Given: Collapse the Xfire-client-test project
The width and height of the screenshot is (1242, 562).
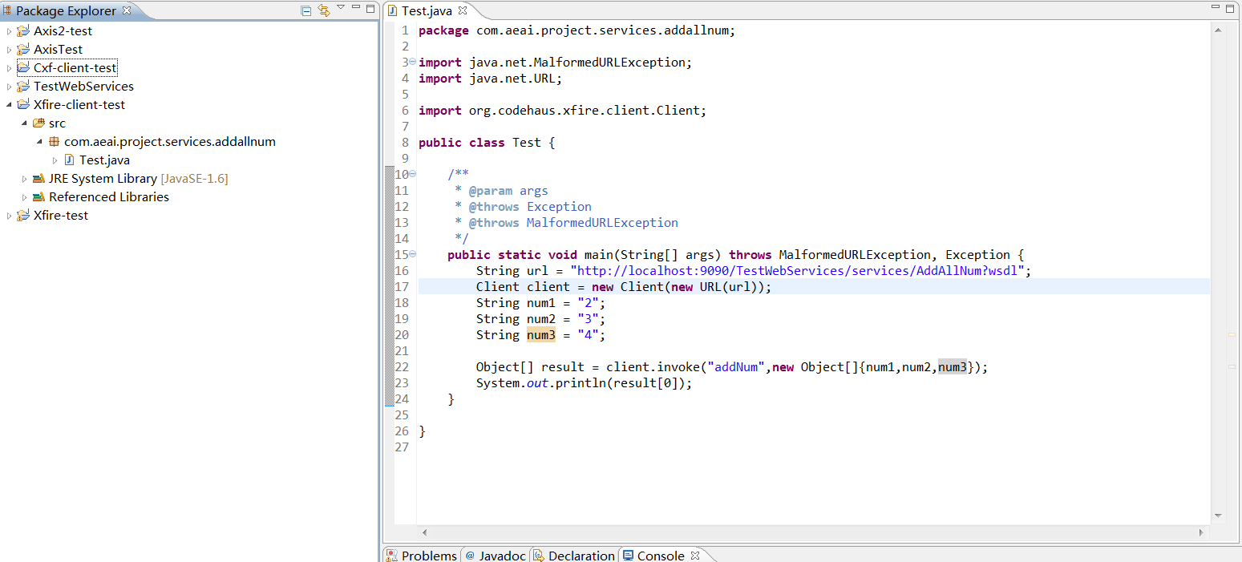Looking at the screenshot, I should (x=9, y=105).
